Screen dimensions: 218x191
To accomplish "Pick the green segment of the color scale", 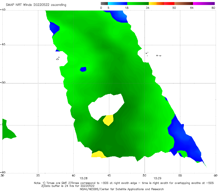I will pyautogui.click(x=138, y=4).
